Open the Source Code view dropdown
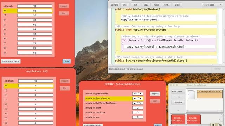 coord(212,5)
